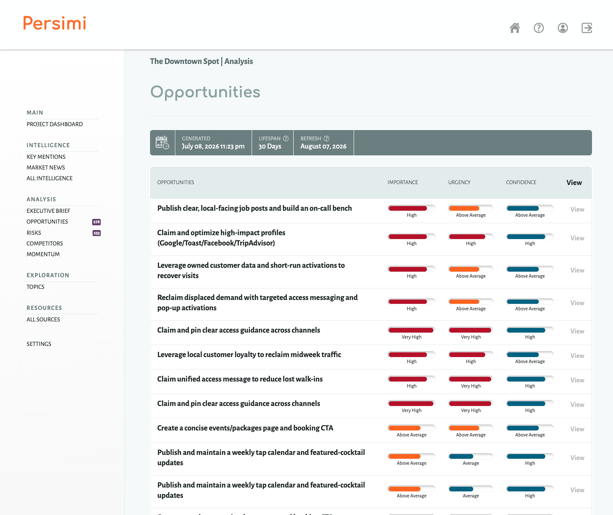View 'Reclaim displaced demand' opportunity
The height and width of the screenshot is (515, 613).
pyautogui.click(x=577, y=303)
